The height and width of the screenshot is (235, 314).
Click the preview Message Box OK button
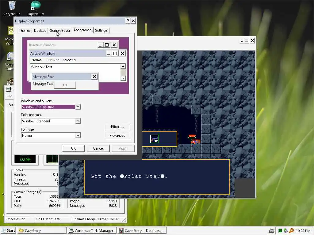point(65,85)
